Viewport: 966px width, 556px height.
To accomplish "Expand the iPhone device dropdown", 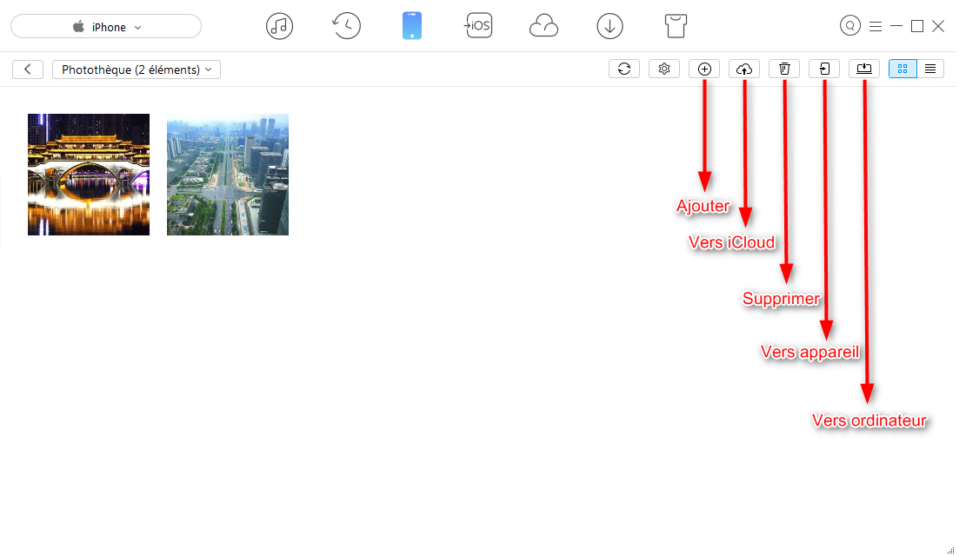I will tap(106, 26).
